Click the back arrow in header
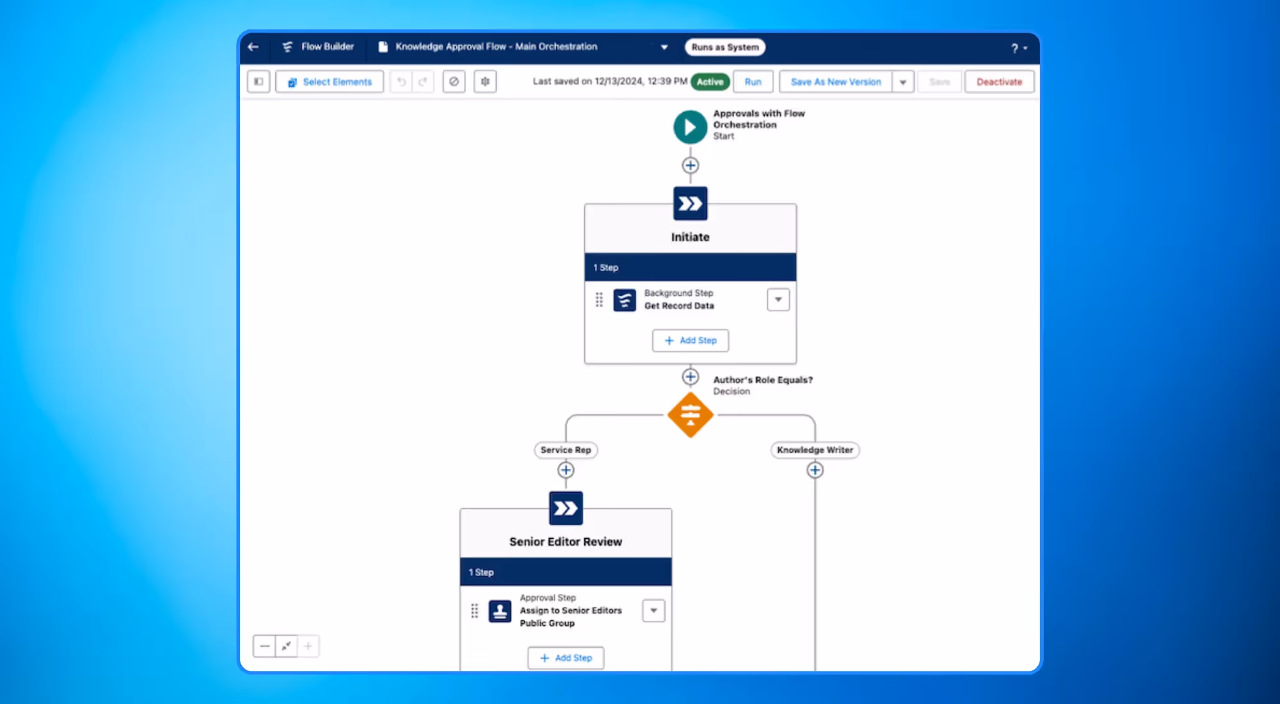Viewport: 1280px width, 704px height. (x=253, y=47)
